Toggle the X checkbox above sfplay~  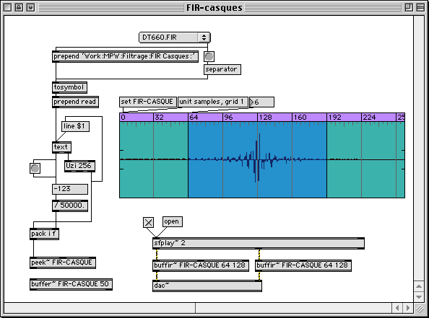tap(148, 222)
